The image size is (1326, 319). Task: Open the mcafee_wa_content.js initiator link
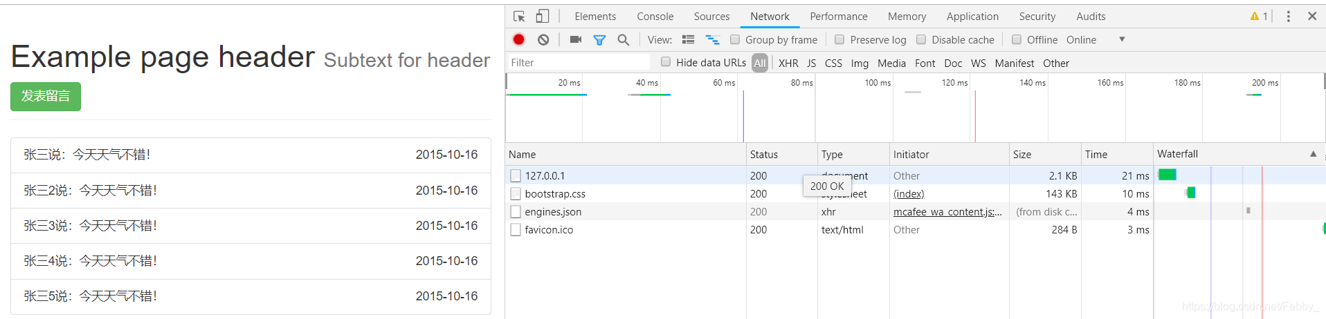pos(947,212)
